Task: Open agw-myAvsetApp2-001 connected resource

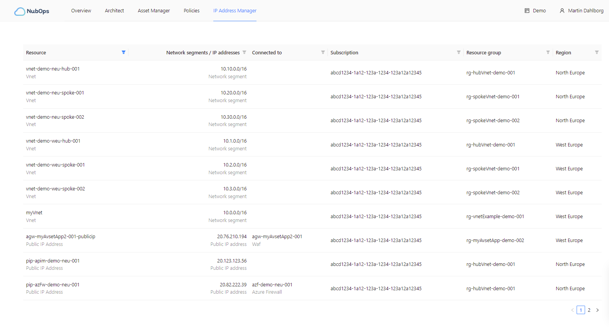Action: coord(277,237)
